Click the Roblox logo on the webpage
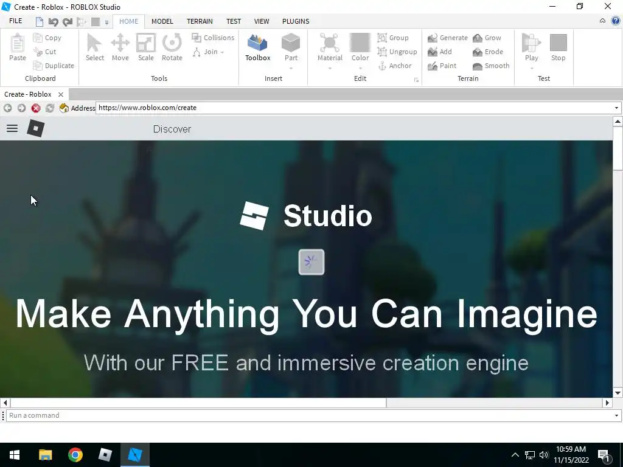This screenshot has height=467, width=623. click(x=35, y=128)
